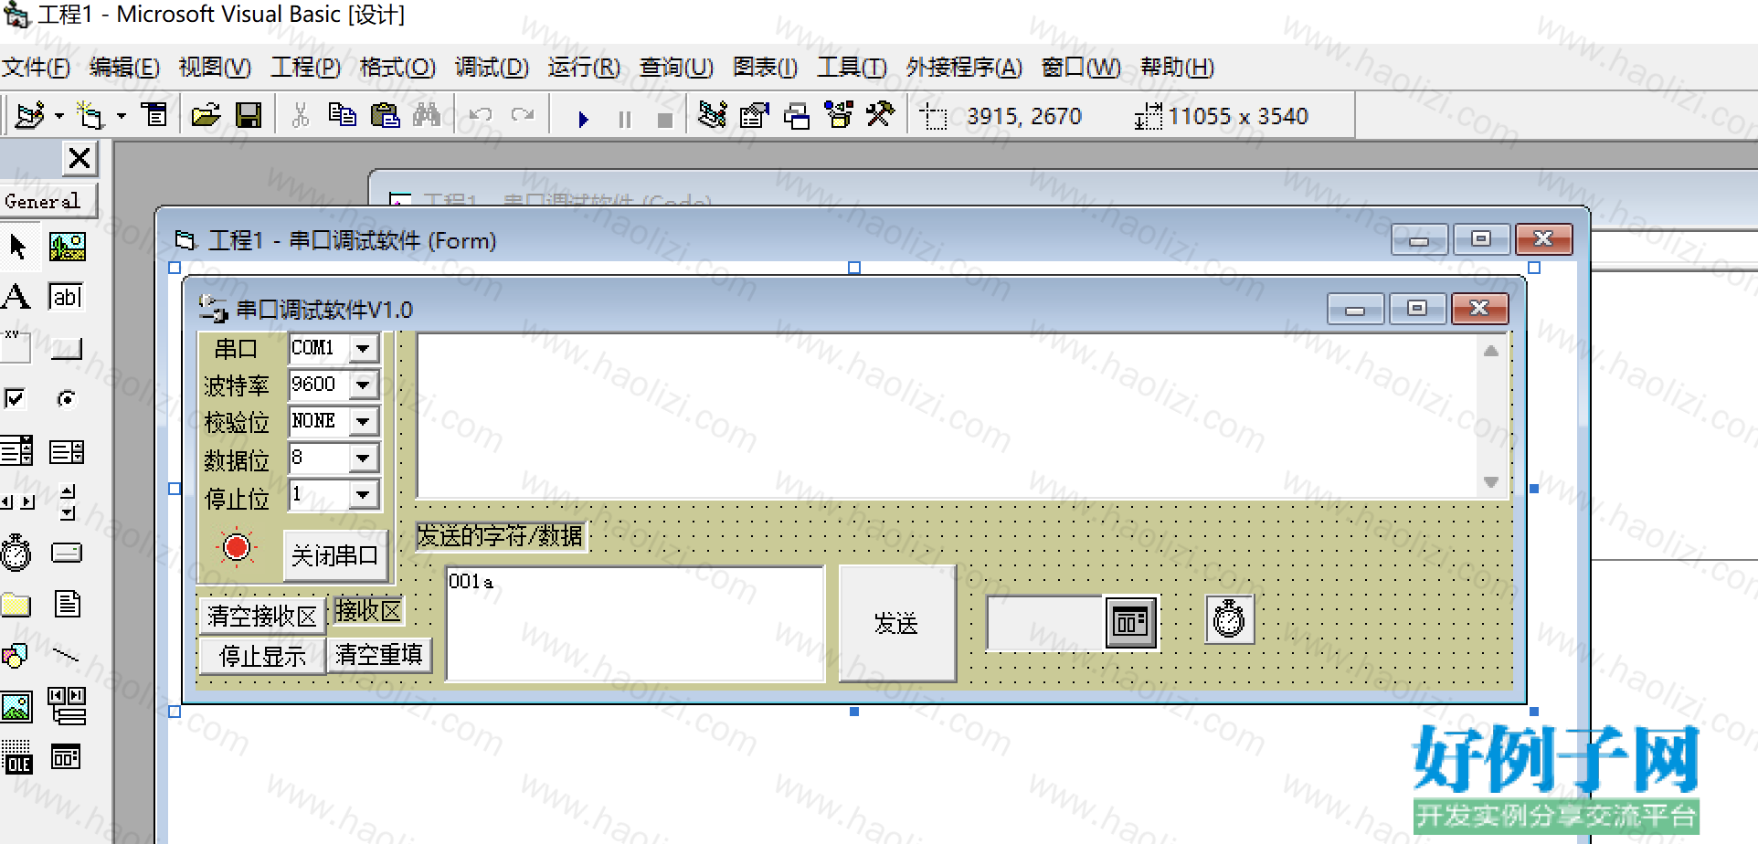Select the Pointer tool in the toolbox

[x=16, y=247]
